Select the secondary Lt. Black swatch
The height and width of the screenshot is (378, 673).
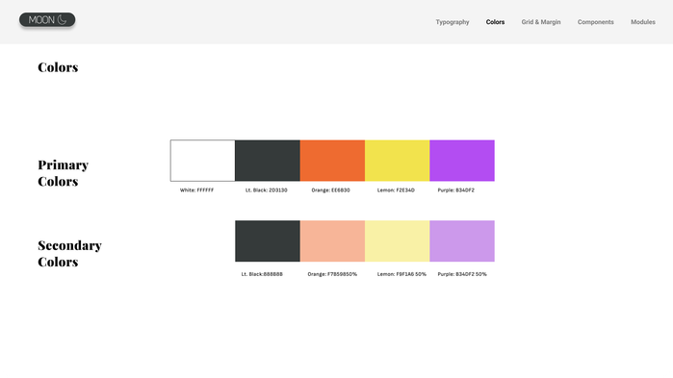tap(268, 240)
